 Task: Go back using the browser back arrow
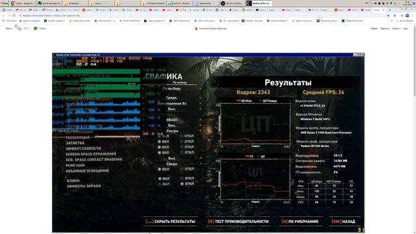click(3, 16)
